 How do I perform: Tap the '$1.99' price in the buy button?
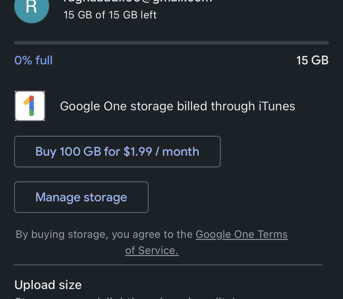[x=138, y=152]
